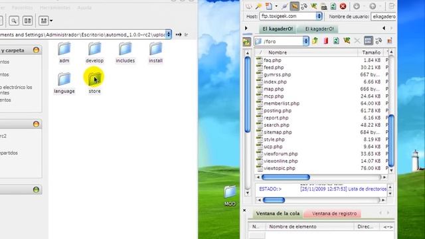This screenshot has width=425, height=239.
Task: Click the status log scroll up arrow
Action: pos(390,187)
